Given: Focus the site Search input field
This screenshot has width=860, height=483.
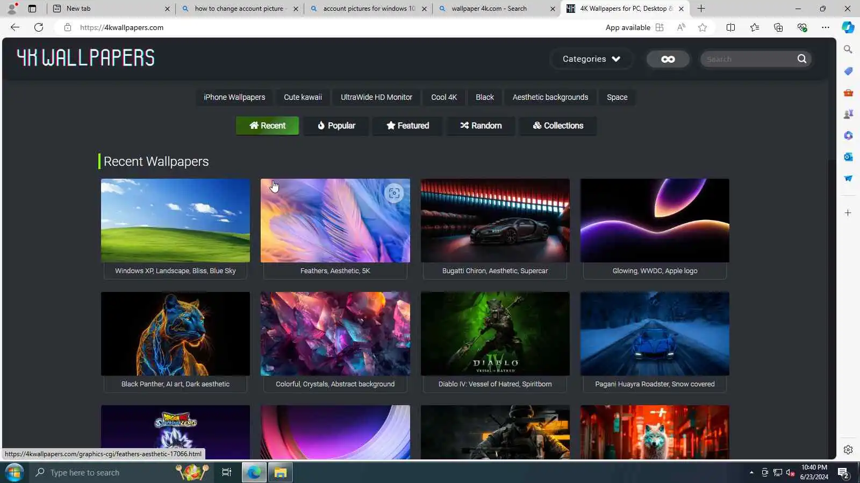Looking at the screenshot, I should [749, 59].
